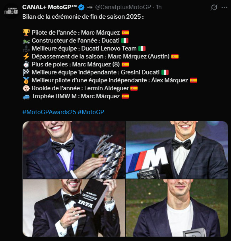
Task: Click the CANAL+ MotoGP display name
Action: pyautogui.click(x=49, y=7)
